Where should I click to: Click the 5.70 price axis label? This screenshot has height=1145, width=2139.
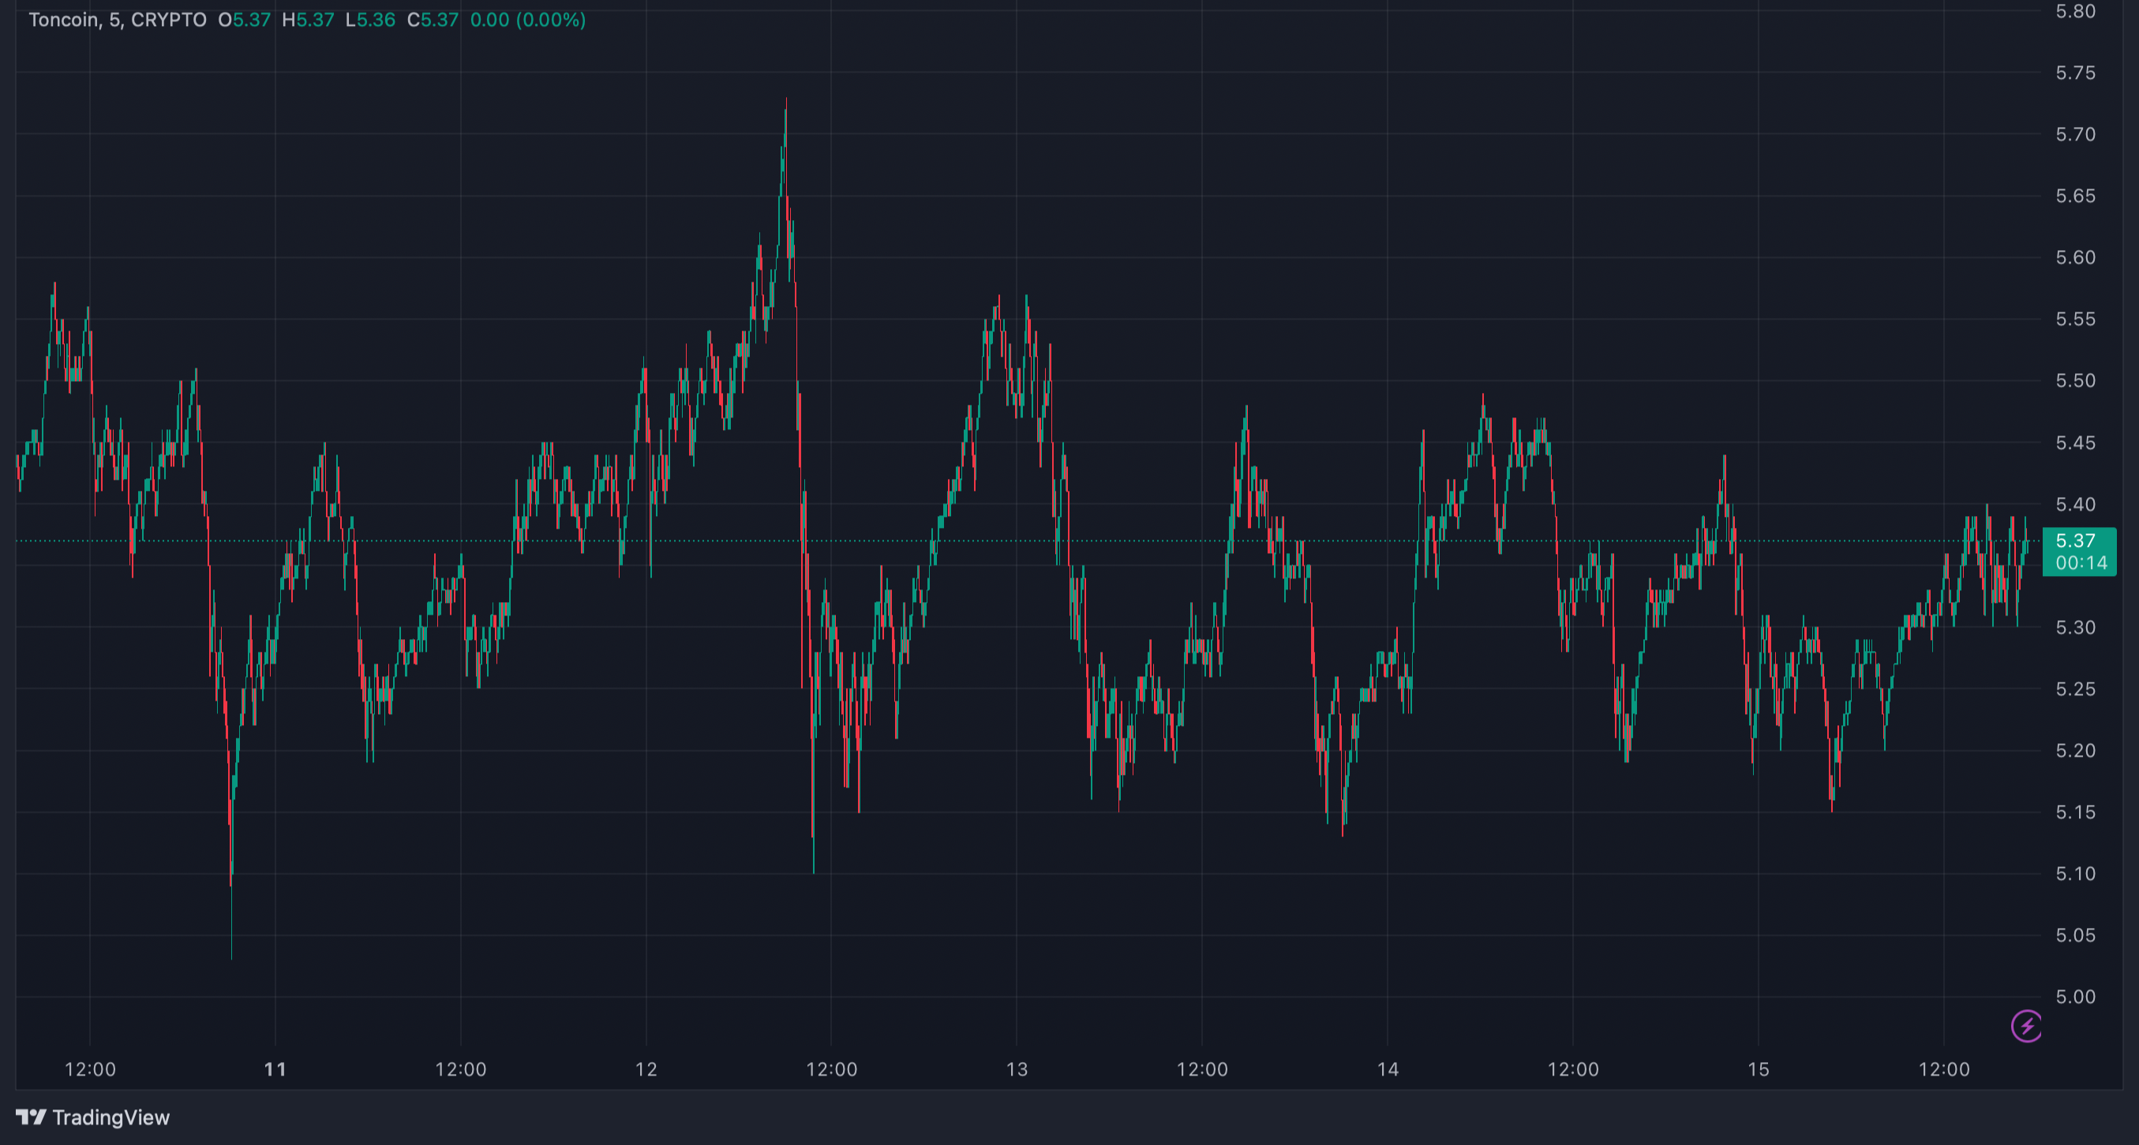[x=2075, y=134]
